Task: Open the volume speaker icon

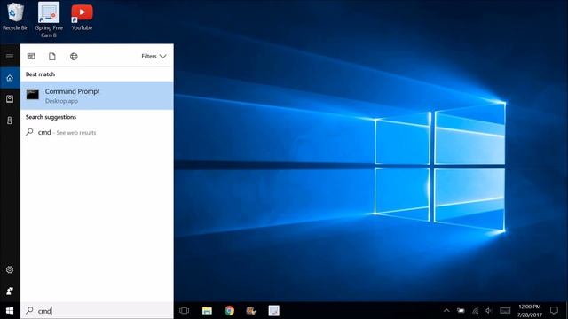Action: pos(489,310)
